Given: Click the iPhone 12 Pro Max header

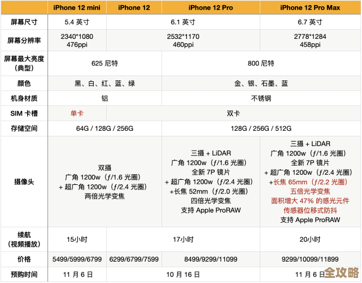Looking at the screenshot, I should click(310, 7).
